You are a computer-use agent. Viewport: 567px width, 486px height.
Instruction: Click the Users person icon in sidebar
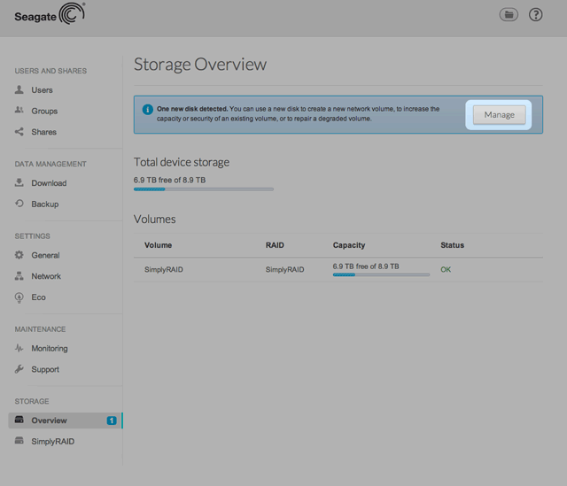pyautogui.click(x=19, y=90)
